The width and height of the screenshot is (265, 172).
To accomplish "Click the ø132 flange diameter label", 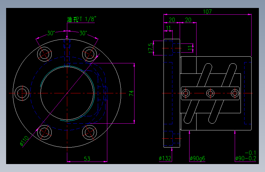I will (165, 158).
